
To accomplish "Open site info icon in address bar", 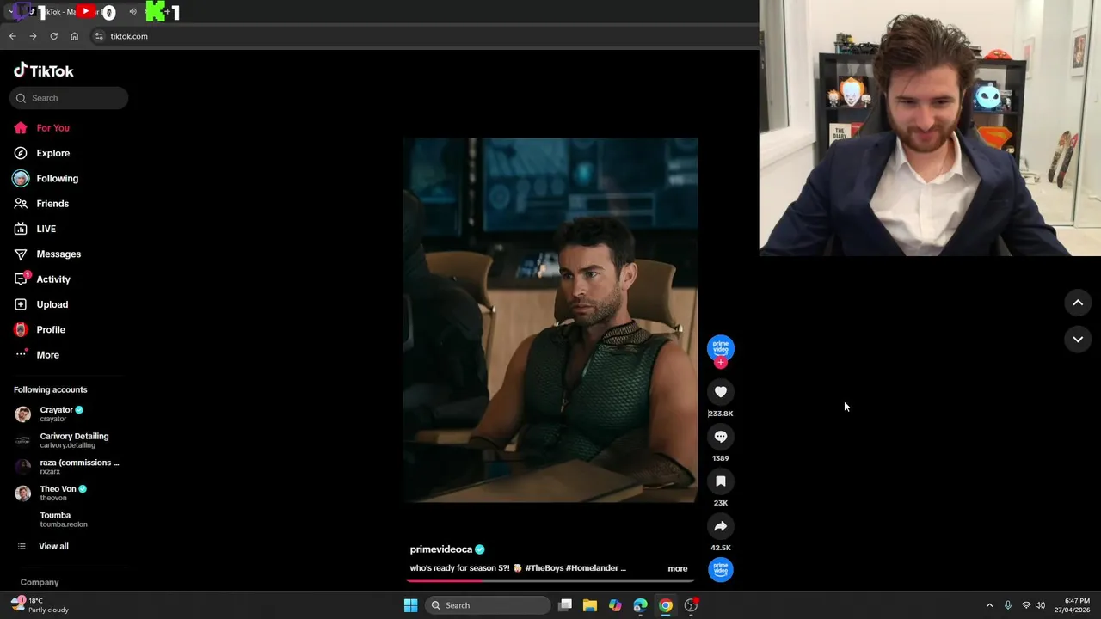I will pos(99,36).
